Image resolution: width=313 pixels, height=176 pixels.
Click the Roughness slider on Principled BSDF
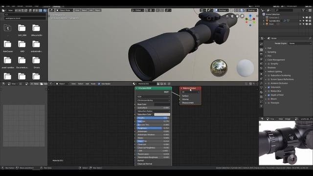click(x=153, y=128)
